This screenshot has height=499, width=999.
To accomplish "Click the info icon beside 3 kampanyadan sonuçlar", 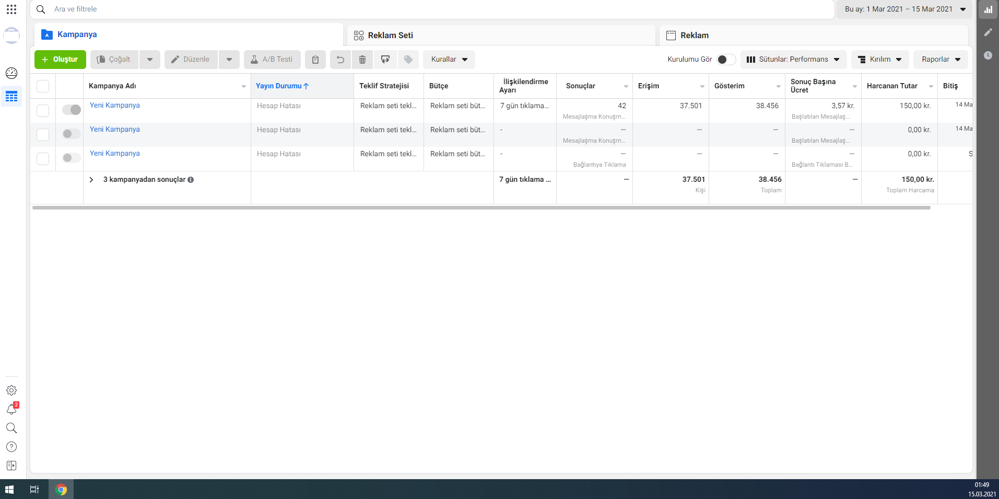I will (x=191, y=180).
